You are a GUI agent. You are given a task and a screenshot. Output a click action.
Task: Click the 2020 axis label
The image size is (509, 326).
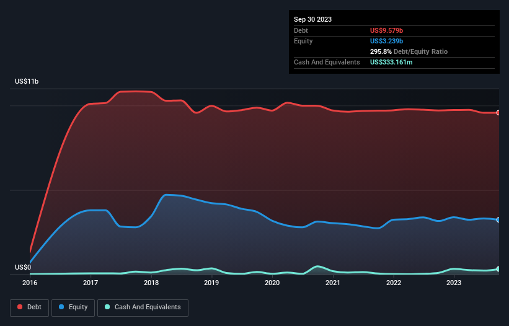click(x=272, y=283)
